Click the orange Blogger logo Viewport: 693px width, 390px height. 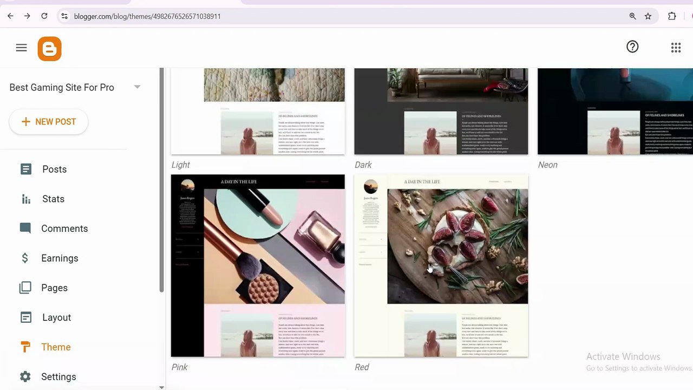point(49,49)
